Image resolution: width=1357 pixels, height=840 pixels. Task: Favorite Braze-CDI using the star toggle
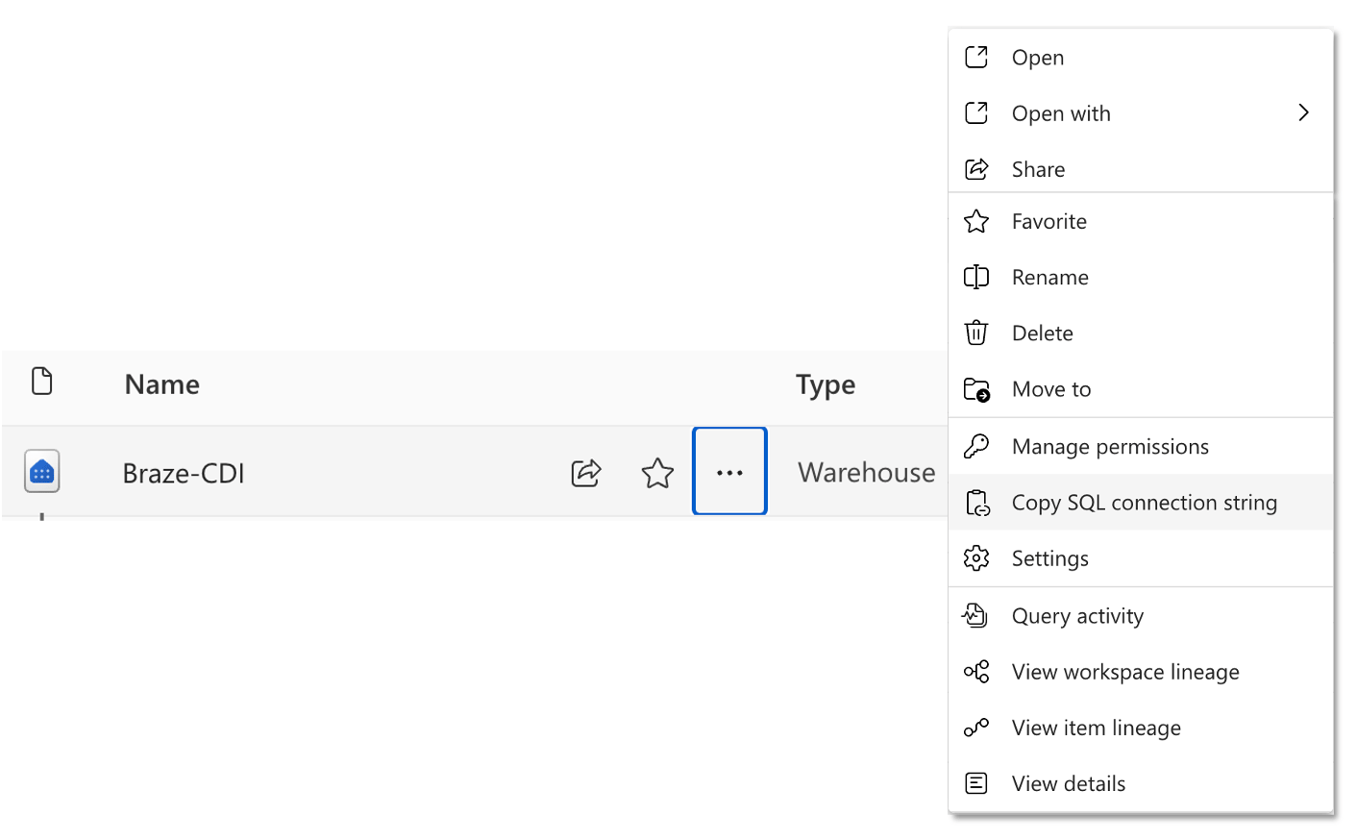(657, 472)
